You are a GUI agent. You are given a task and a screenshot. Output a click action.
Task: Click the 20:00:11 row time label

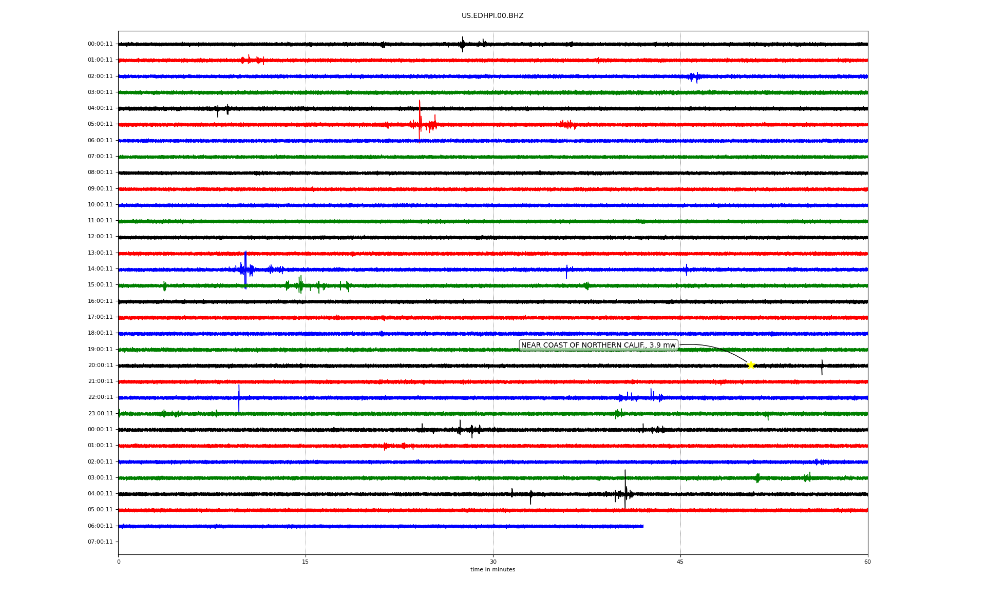(100, 365)
